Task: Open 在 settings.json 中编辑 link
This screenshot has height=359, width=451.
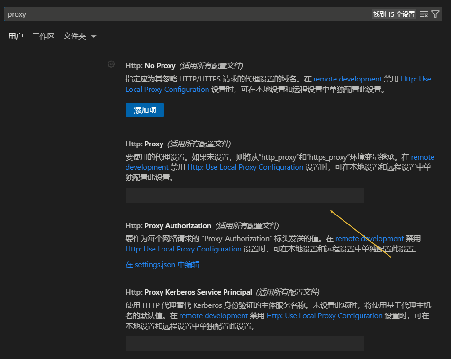Action: pyautogui.click(x=162, y=265)
